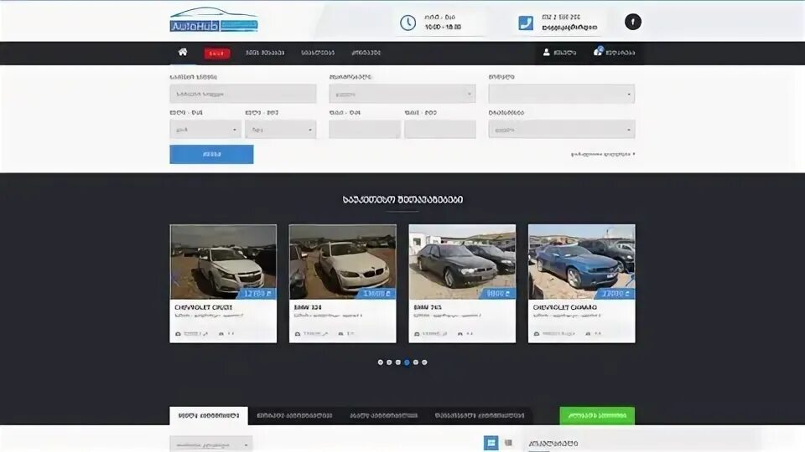Image resolution: width=805 pixels, height=452 pixels.
Task: Open the Chevrolet Camaro car photo
Action: coord(582,262)
